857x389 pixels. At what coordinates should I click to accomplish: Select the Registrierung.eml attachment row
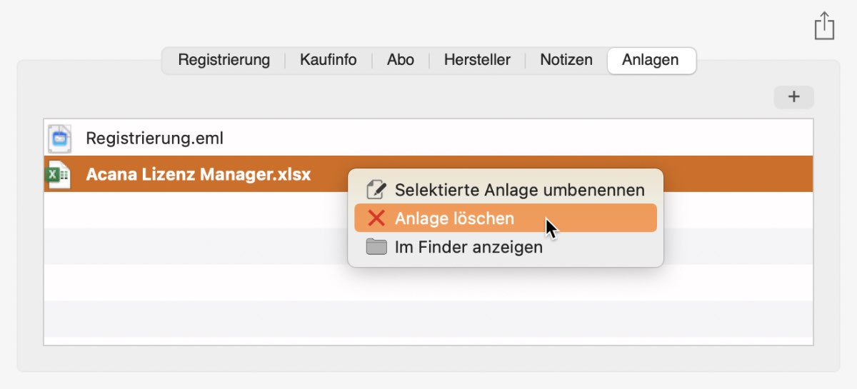428,138
